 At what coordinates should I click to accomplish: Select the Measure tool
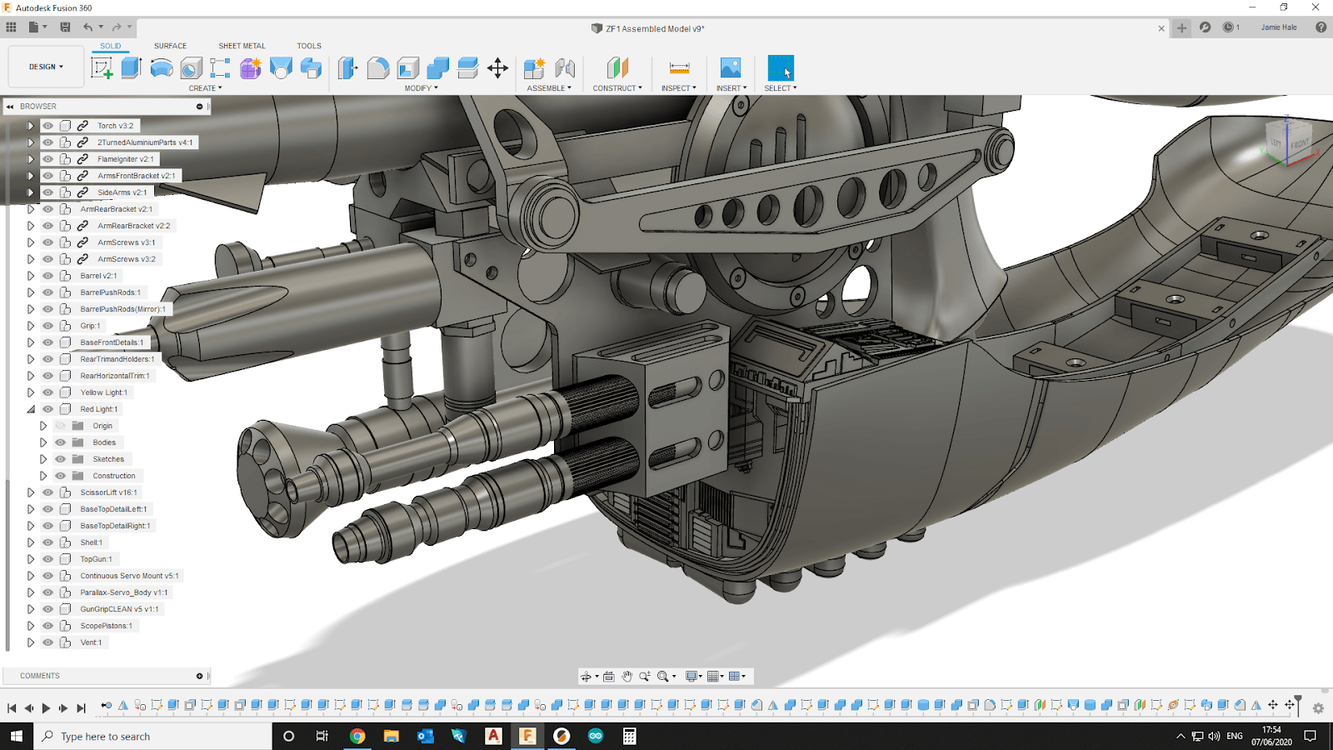point(679,68)
